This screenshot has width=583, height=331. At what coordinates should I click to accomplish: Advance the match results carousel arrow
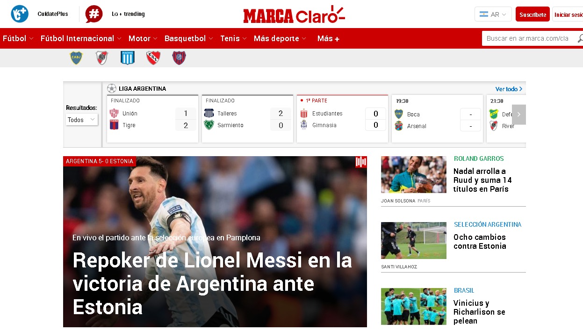pyautogui.click(x=519, y=115)
